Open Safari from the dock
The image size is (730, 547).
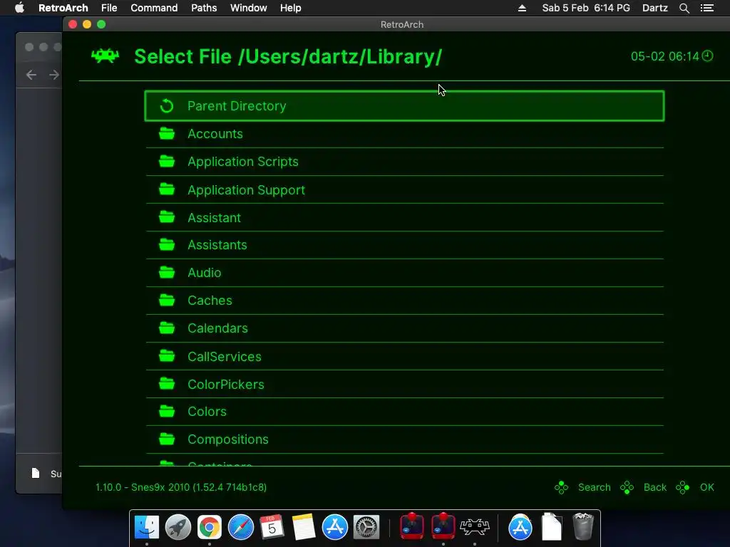point(241,528)
